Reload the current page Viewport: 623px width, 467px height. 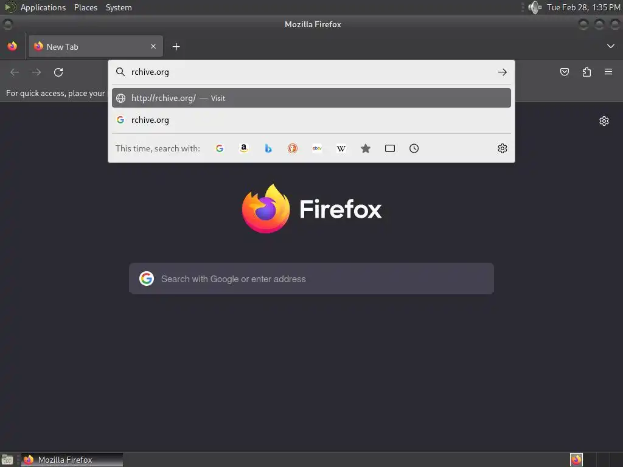coord(58,72)
